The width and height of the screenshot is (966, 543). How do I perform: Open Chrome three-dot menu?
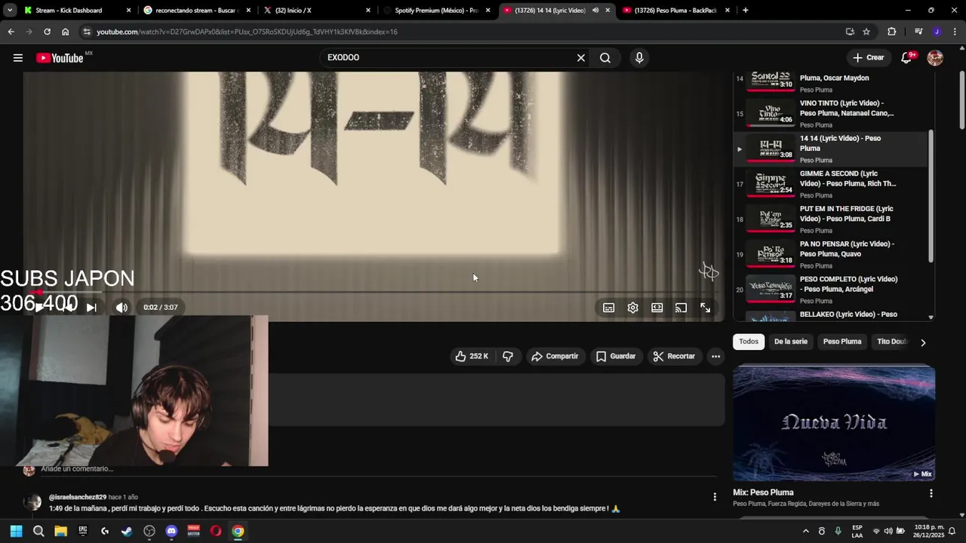point(955,32)
